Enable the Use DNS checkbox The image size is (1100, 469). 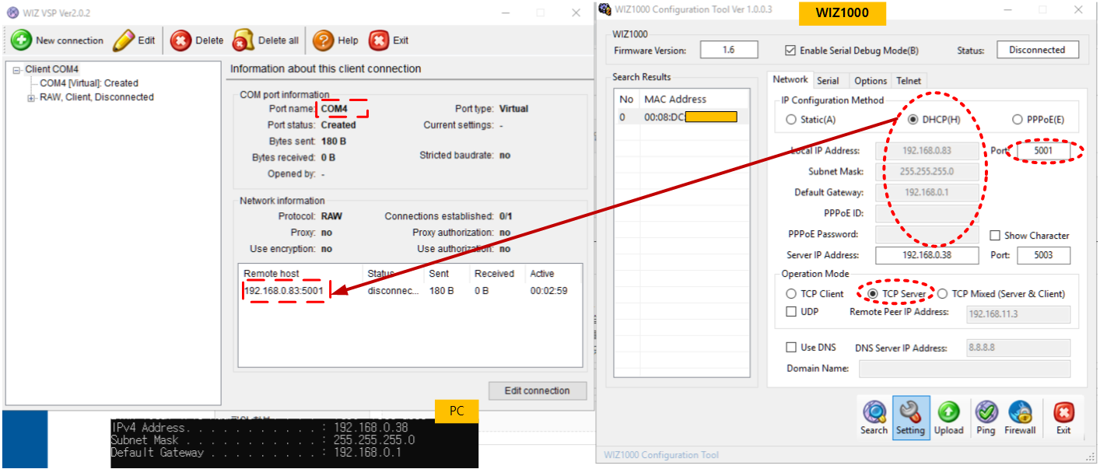click(x=791, y=348)
